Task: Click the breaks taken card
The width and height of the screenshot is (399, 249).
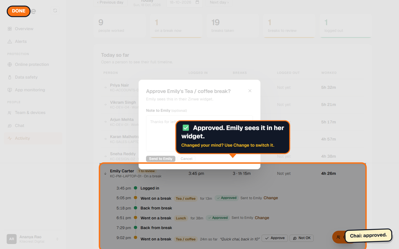Action: 232,26
